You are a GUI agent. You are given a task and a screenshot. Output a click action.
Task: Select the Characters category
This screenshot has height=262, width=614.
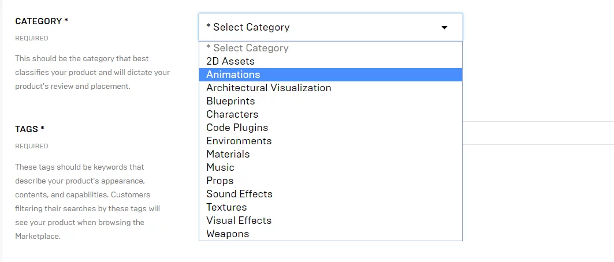232,114
